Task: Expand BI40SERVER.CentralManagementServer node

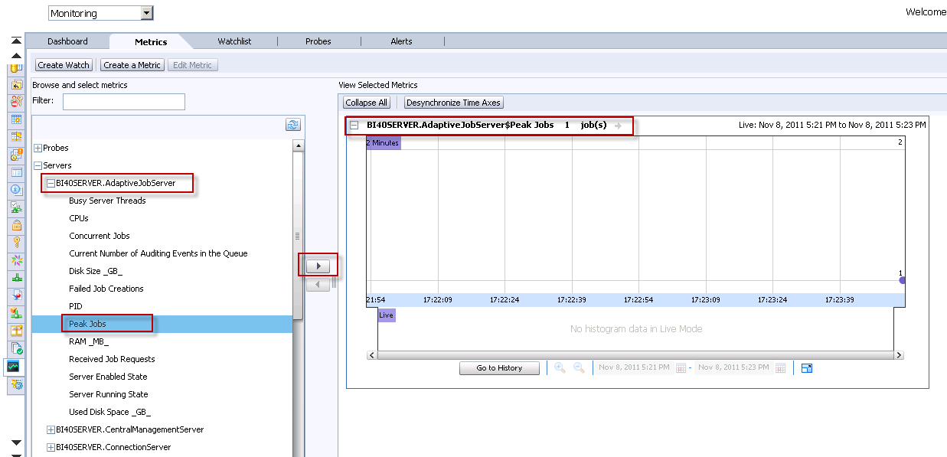Action: 51,429
